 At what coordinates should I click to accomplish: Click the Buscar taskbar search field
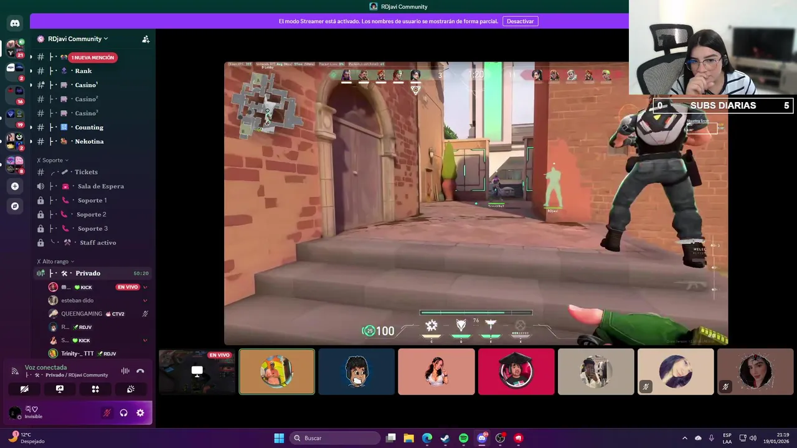point(336,438)
